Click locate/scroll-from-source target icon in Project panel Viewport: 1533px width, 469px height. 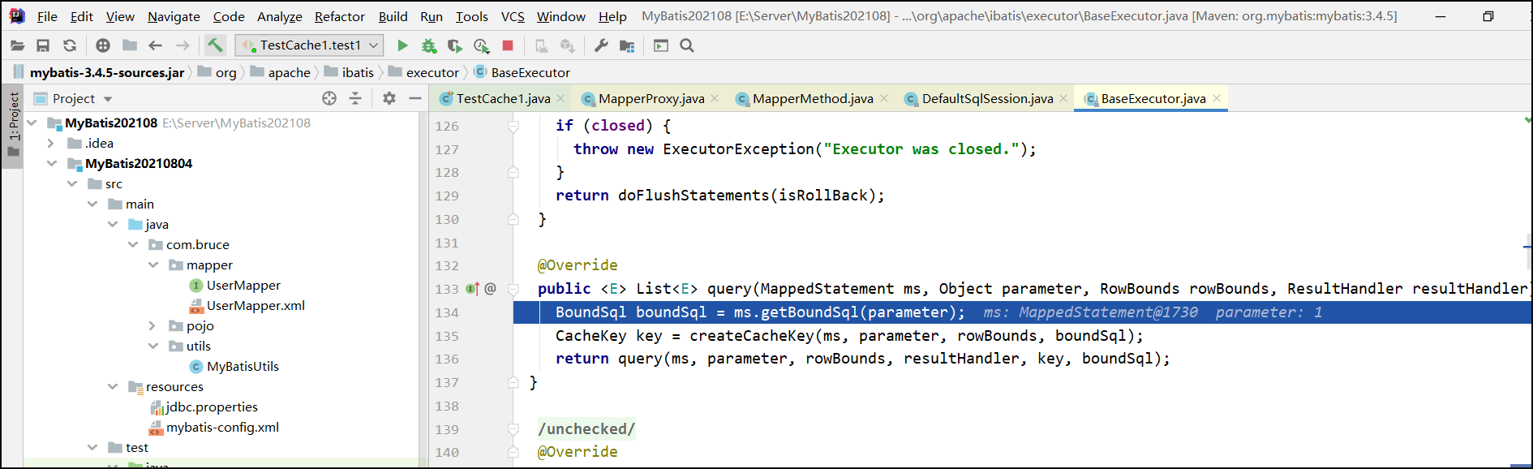328,98
